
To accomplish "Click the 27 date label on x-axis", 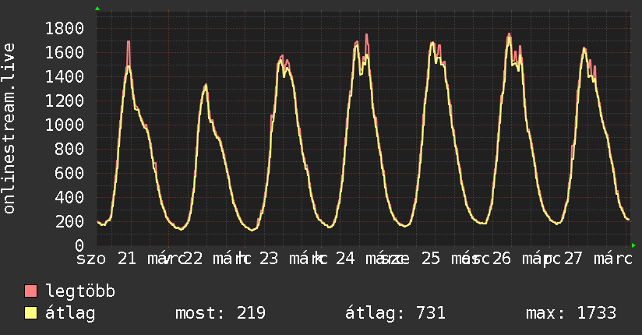I will click(x=573, y=259).
